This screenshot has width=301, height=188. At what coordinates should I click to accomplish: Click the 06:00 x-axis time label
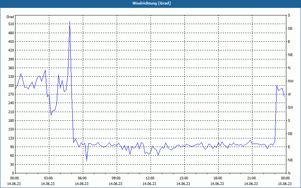click(82, 178)
